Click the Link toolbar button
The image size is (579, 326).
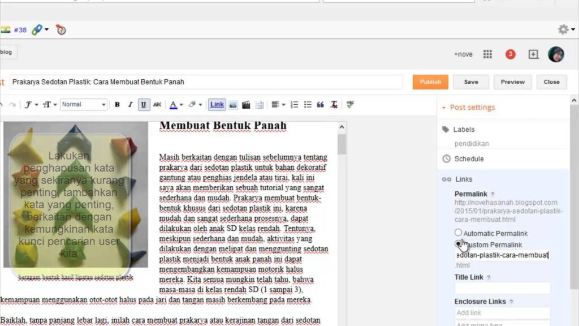217,105
